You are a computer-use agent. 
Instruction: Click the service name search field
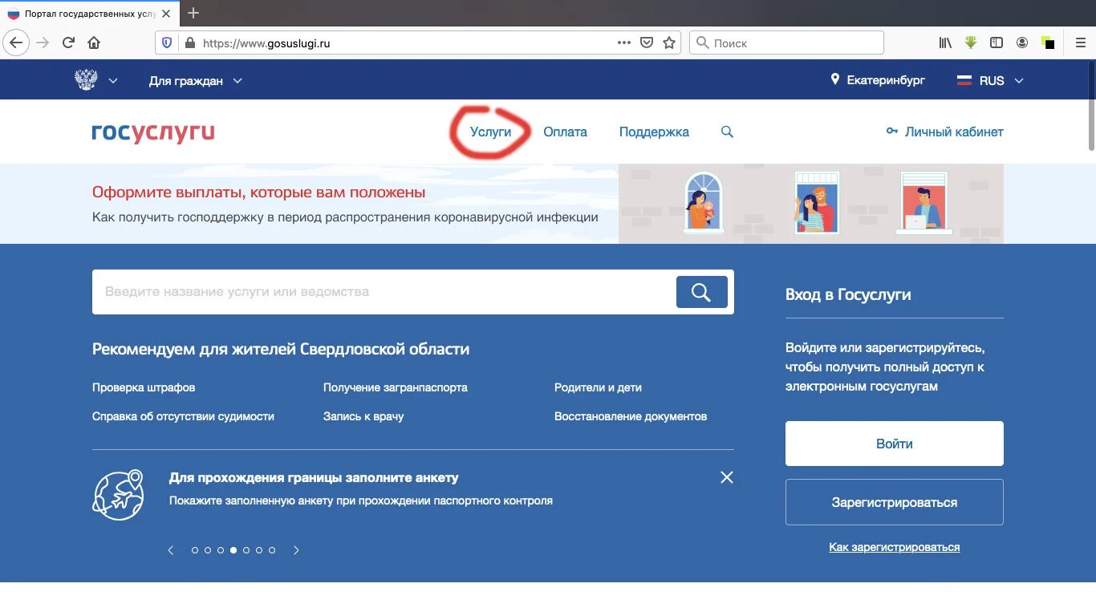pyautogui.click(x=384, y=292)
